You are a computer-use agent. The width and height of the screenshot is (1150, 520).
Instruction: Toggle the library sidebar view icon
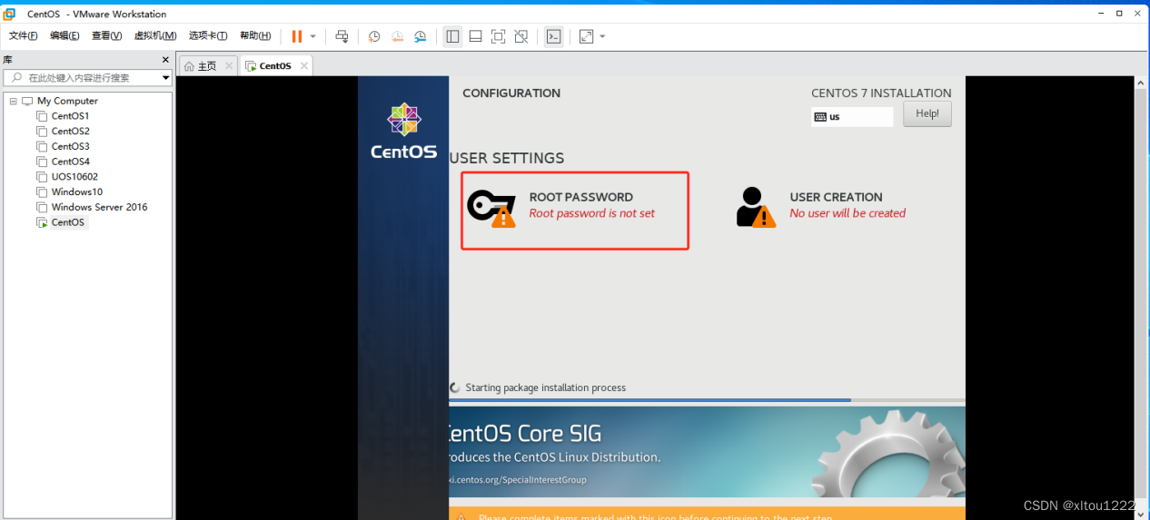coord(452,36)
